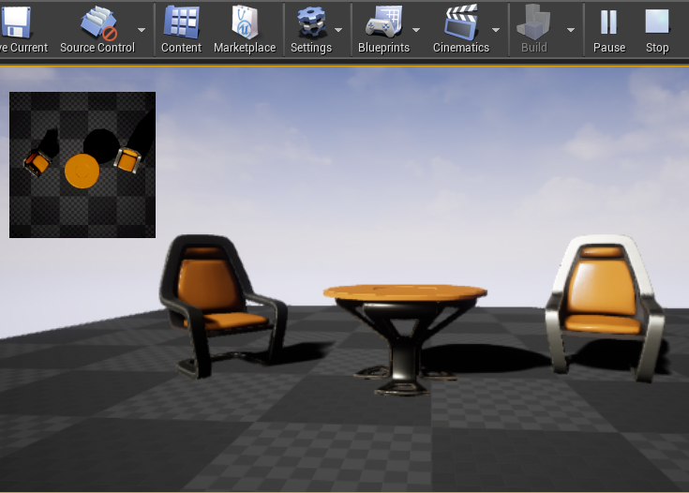The height and width of the screenshot is (493, 689).
Task: Open the Cinematics clapperboard icon
Action: [461, 22]
